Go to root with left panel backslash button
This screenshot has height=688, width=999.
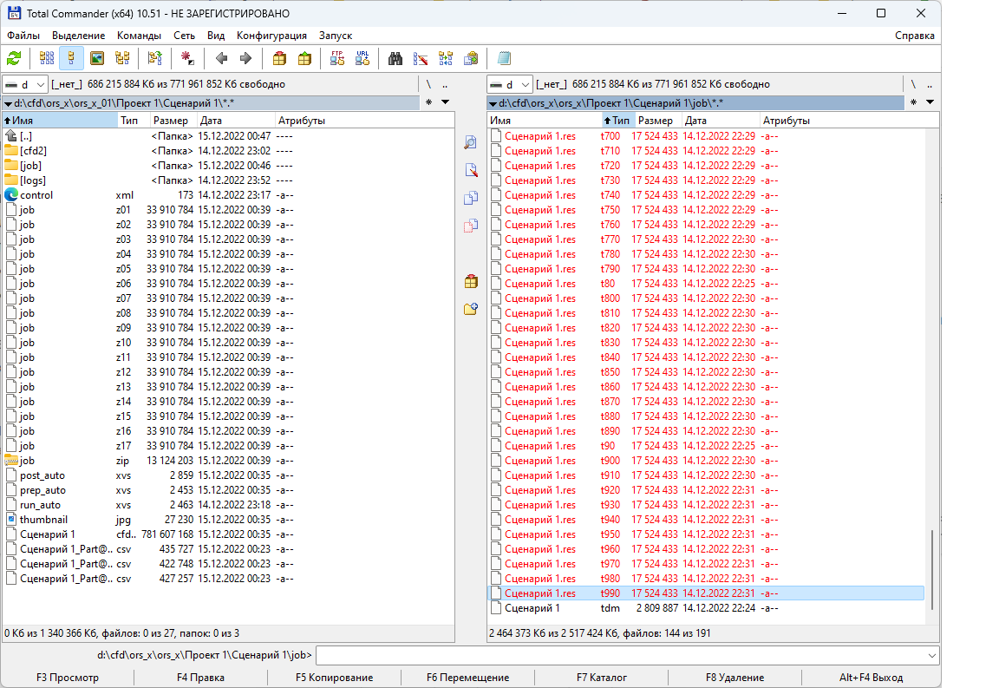pyautogui.click(x=428, y=84)
